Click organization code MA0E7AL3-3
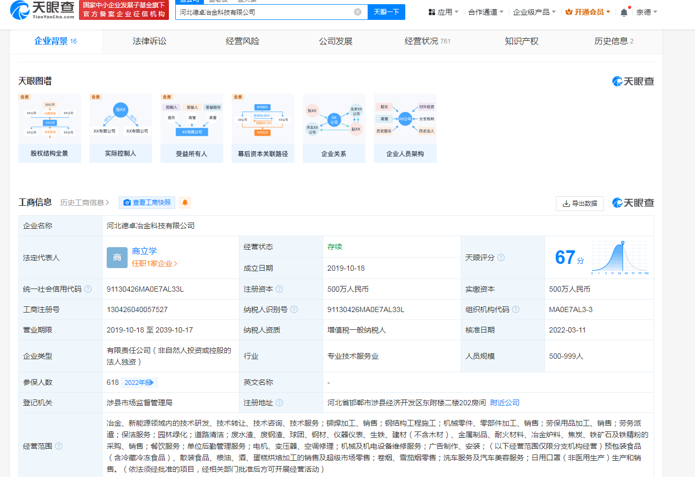695x477 pixels. (x=571, y=309)
